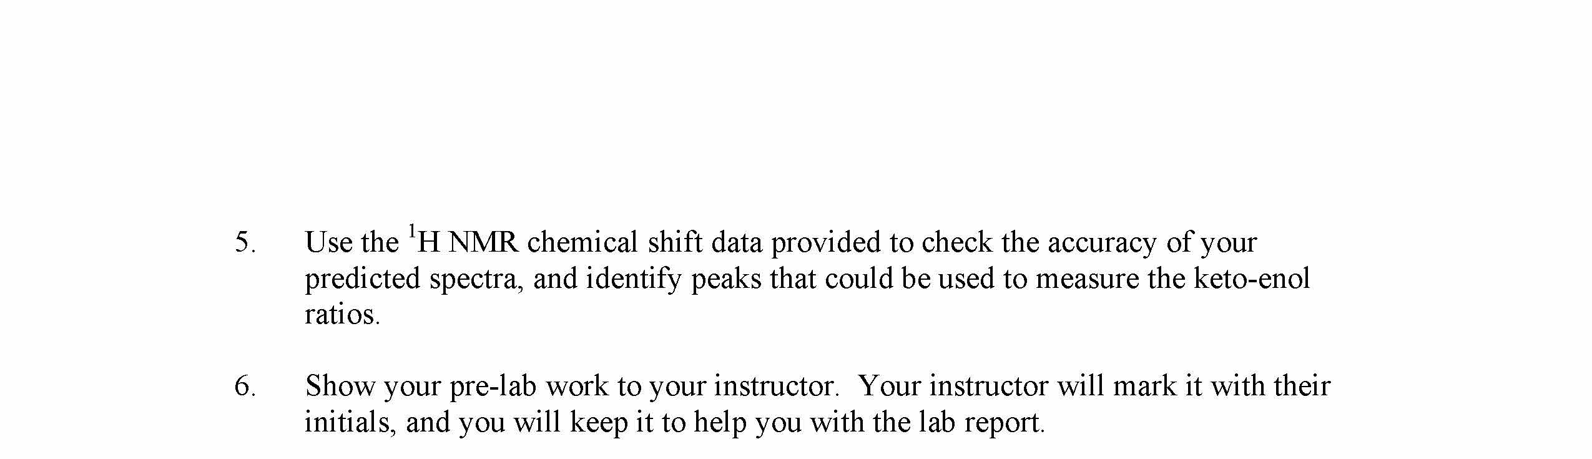Click the word NMR

483,243
